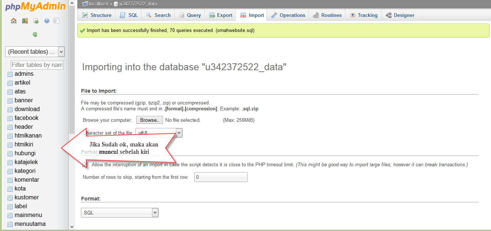Image resolution: width=491 pixels, height=231 pixels.
Task: Click the Log out door icon
Action: pos(25,21)
